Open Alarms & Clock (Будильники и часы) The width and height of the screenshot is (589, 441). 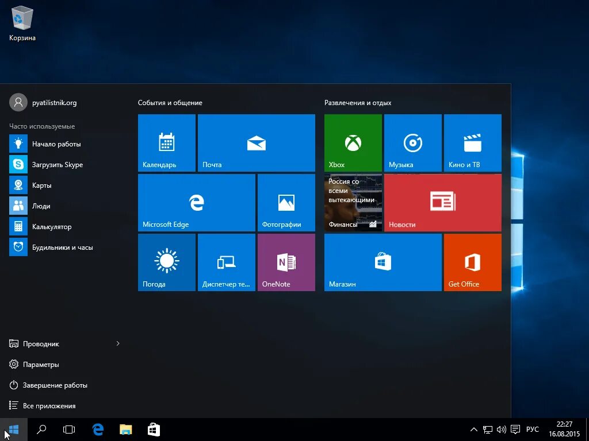[64, 247]
